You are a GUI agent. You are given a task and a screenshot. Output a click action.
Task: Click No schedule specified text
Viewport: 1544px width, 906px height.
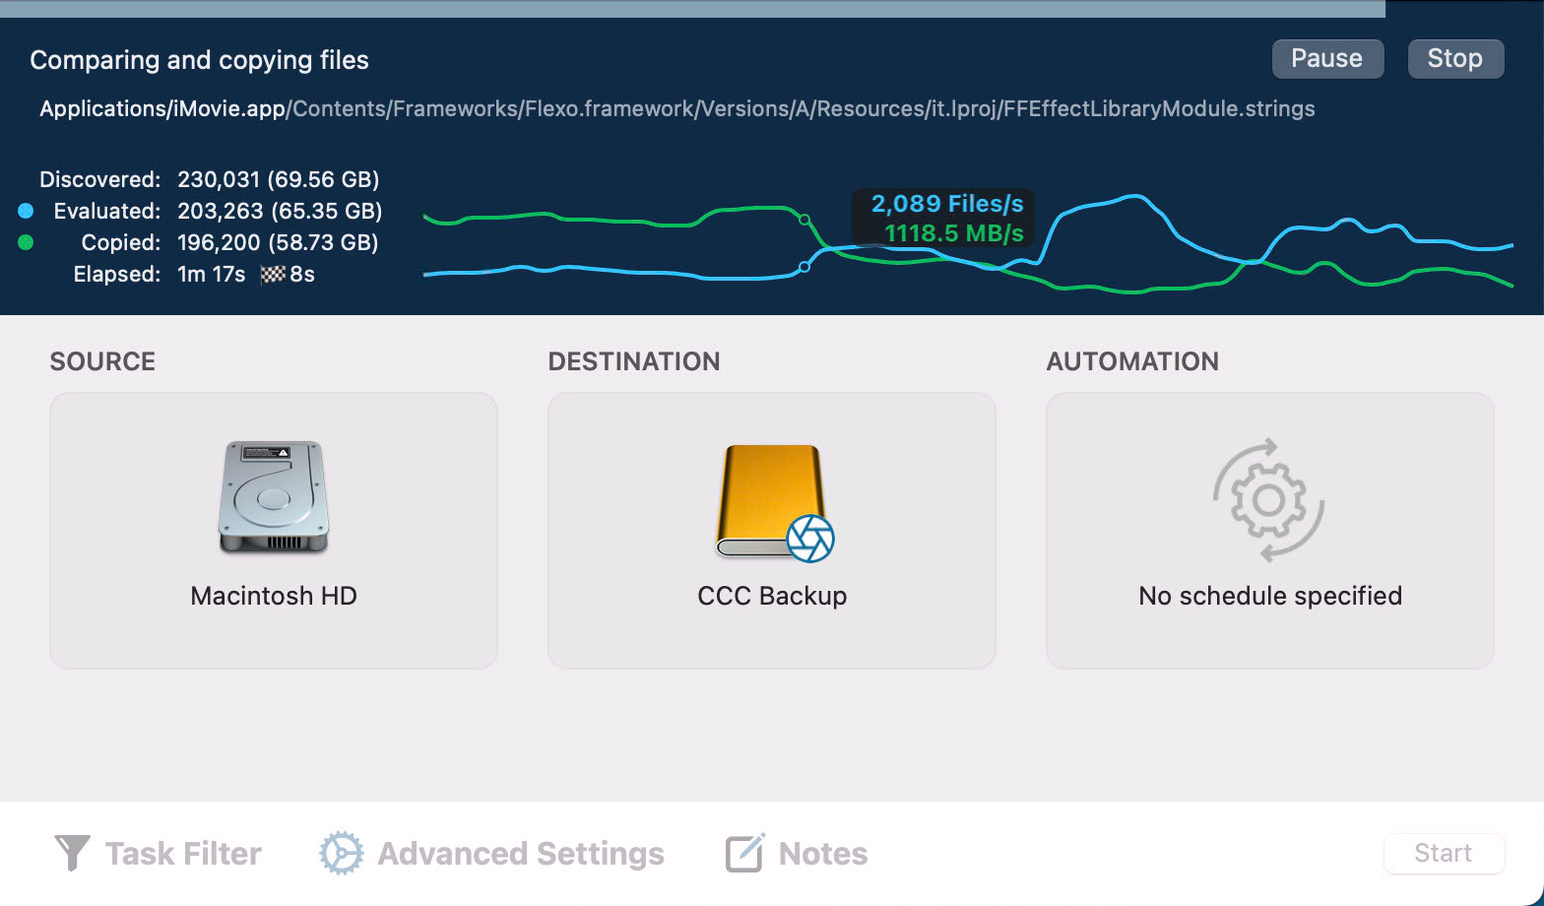pyautogui.click(x=1270, y=596)
